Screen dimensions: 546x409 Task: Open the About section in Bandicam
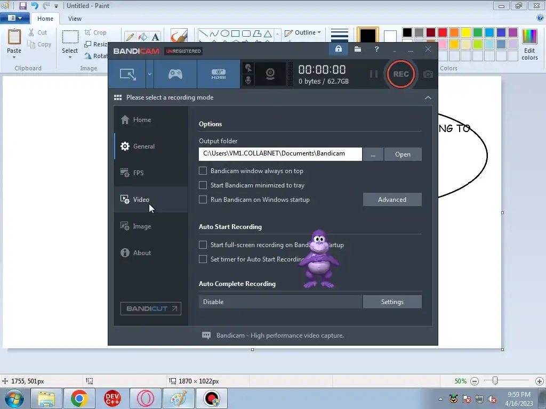pyautogui.click(x=151, y=253)
